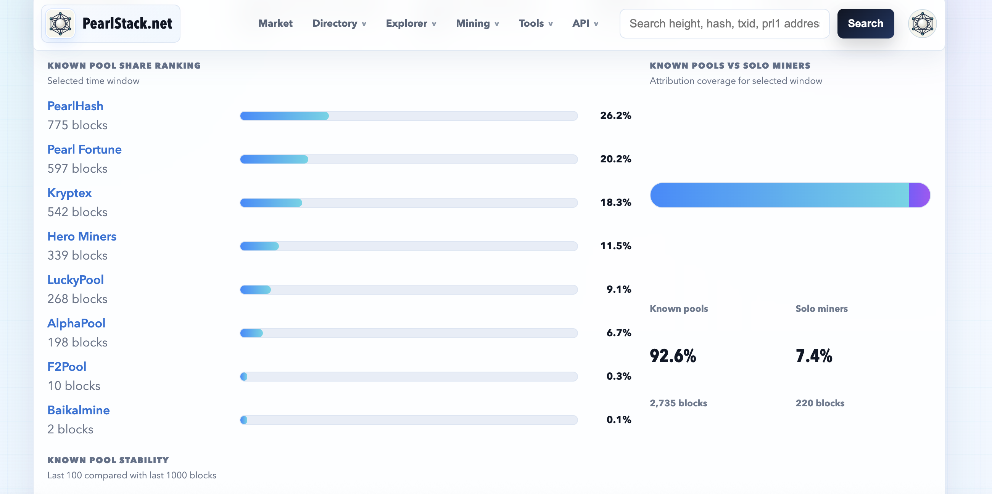
Task: Expand the API dropdown menu
Action: point(585,24)
